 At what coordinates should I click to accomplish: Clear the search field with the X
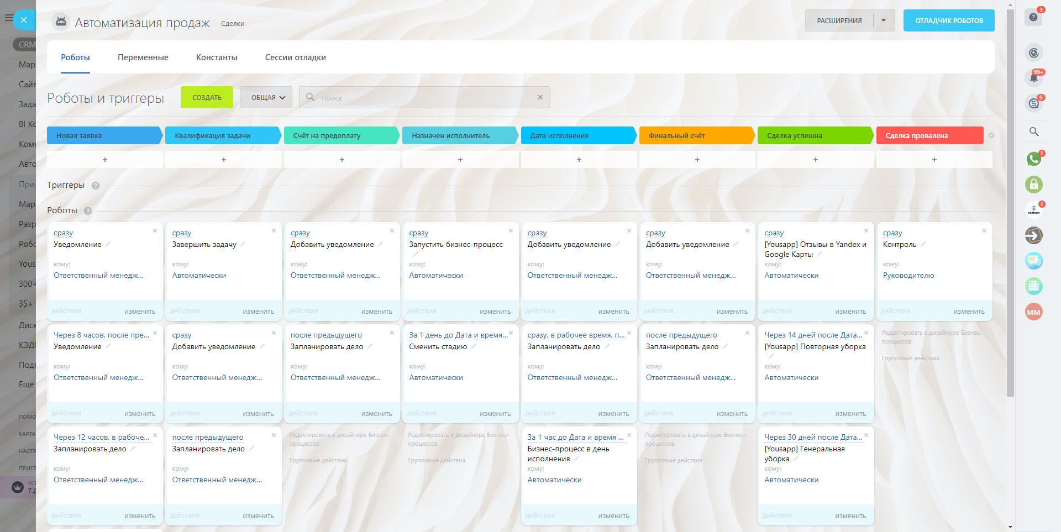click(540, 97)
